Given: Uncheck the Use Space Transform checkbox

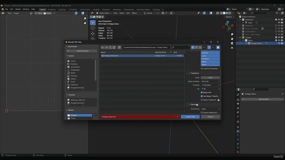Looking at the screenshot, I should point(202,96).
